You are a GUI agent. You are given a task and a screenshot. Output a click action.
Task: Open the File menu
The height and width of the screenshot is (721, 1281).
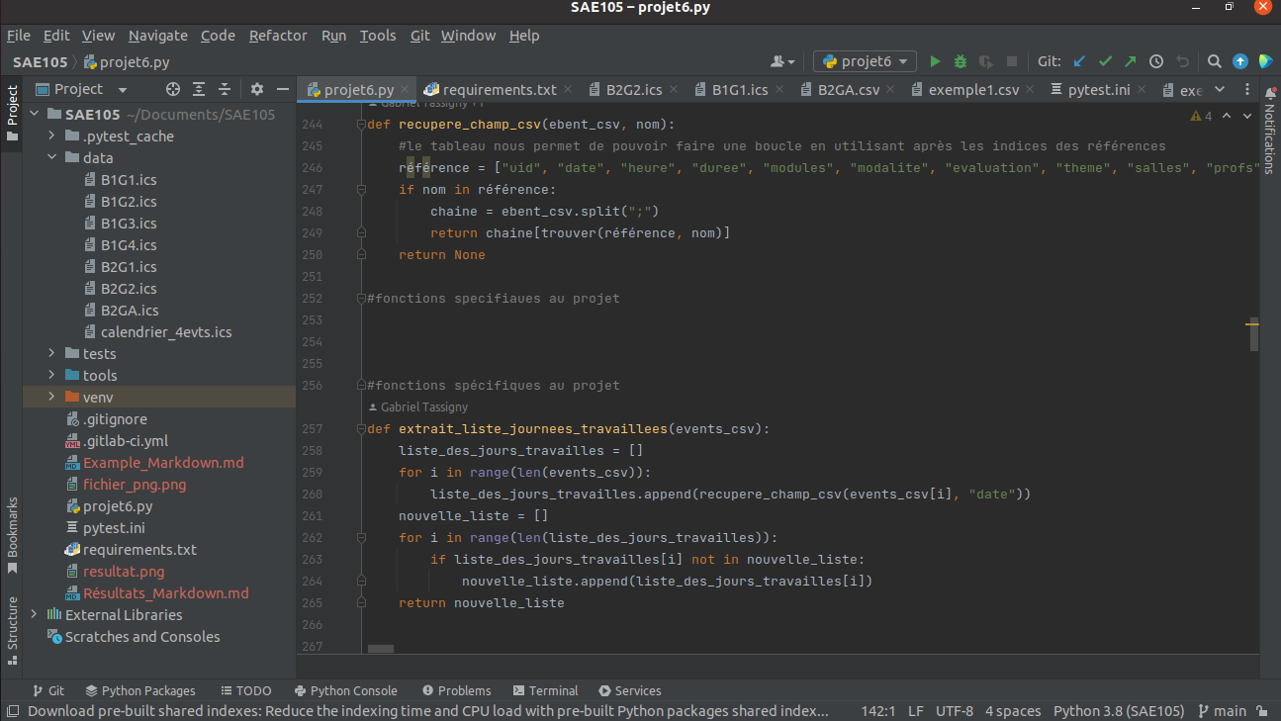(19, 36)
